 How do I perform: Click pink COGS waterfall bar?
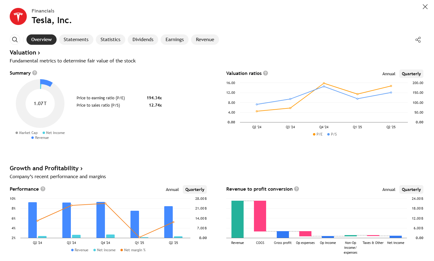260,216
